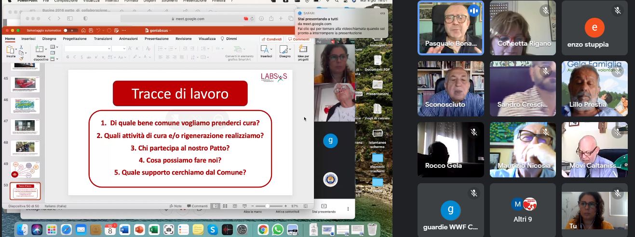Click the Cut scissors icon
The height and width of the screenshot is (237, 635).
pyautogui.click(x=21, y=47)
